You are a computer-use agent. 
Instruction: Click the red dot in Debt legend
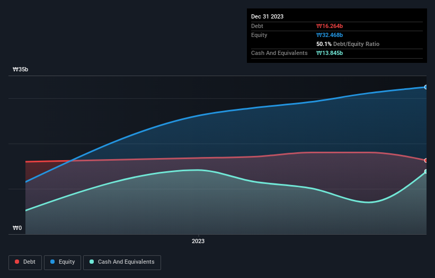(17, 262)
